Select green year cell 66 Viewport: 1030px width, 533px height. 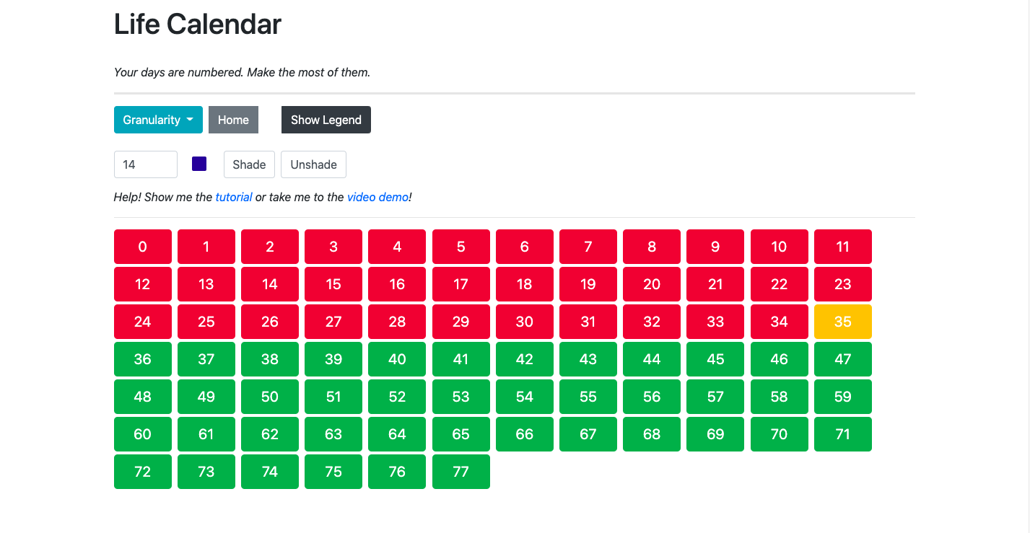click(x=525, y=434)
